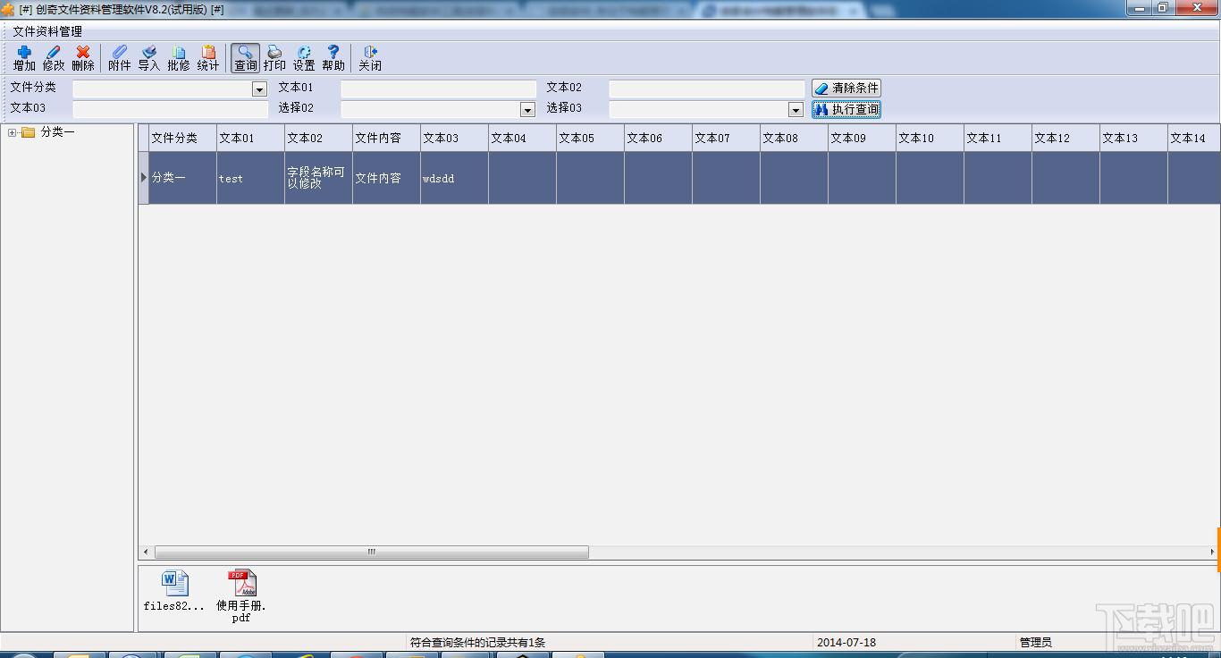The image size is (1221, 658).
Task: Open the 选择03 dropdown
Action: tap(796, 109)
